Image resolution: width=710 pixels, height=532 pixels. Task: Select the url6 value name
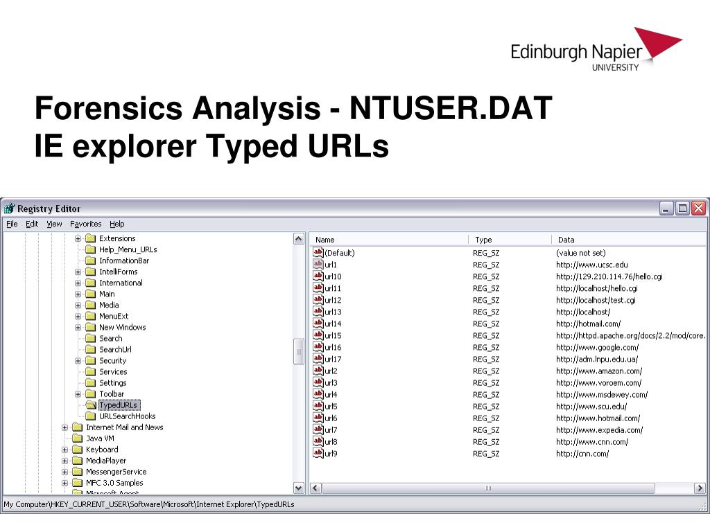pyautogui.click(x=331, y=418)
